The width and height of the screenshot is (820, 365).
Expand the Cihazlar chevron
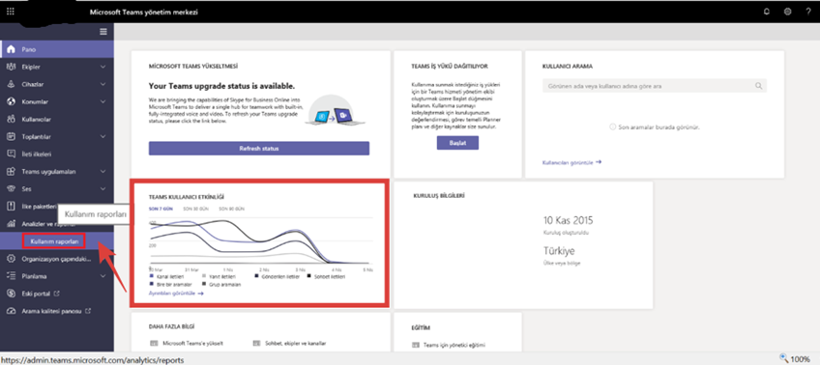(102, 84)
